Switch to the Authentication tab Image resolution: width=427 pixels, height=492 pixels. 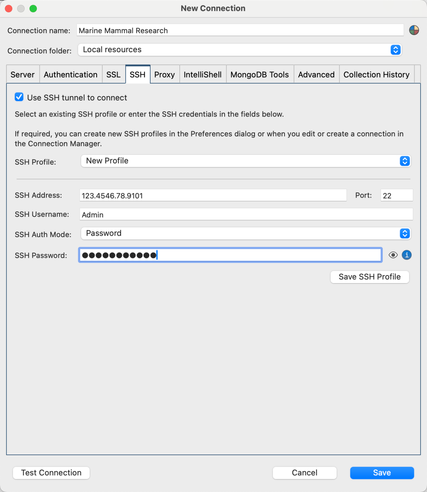point(70,74)
